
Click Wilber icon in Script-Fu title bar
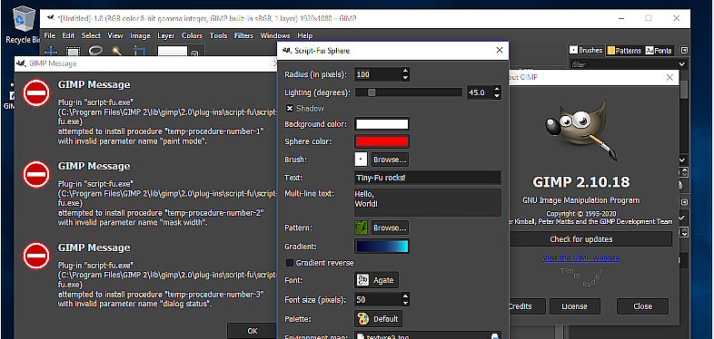286,51
